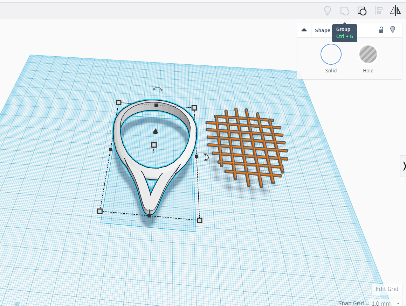This screenshot has height=306, width=406.
Task: Click the Solid color circle swatch
Action: click(x=331, y=54)
